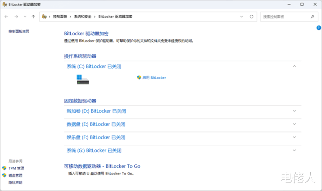Expand 娱乐盘 (F:) chevron
Screen dimensions: 322x191
point(294,137)
